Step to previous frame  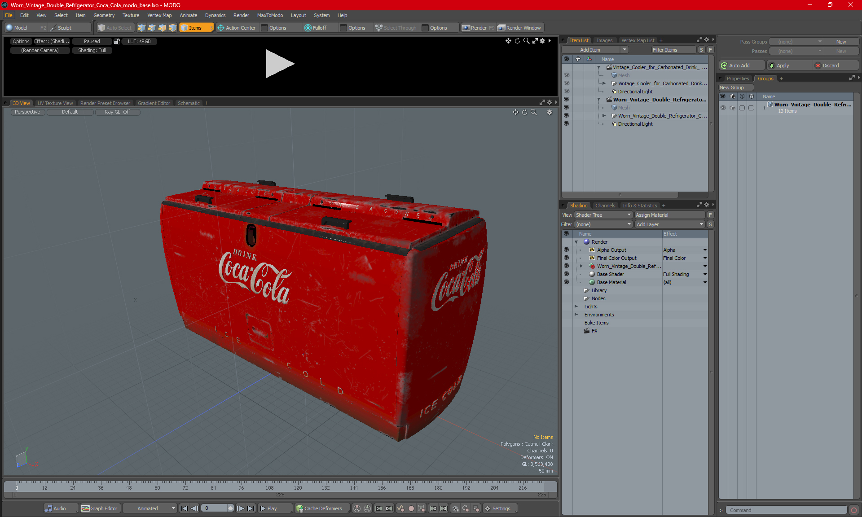point(195,508)
